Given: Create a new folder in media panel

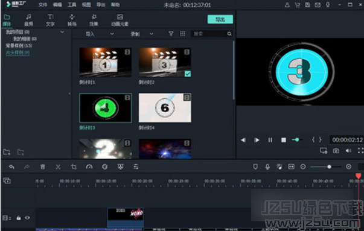Looking at the screenshot, I should (7, 152).
